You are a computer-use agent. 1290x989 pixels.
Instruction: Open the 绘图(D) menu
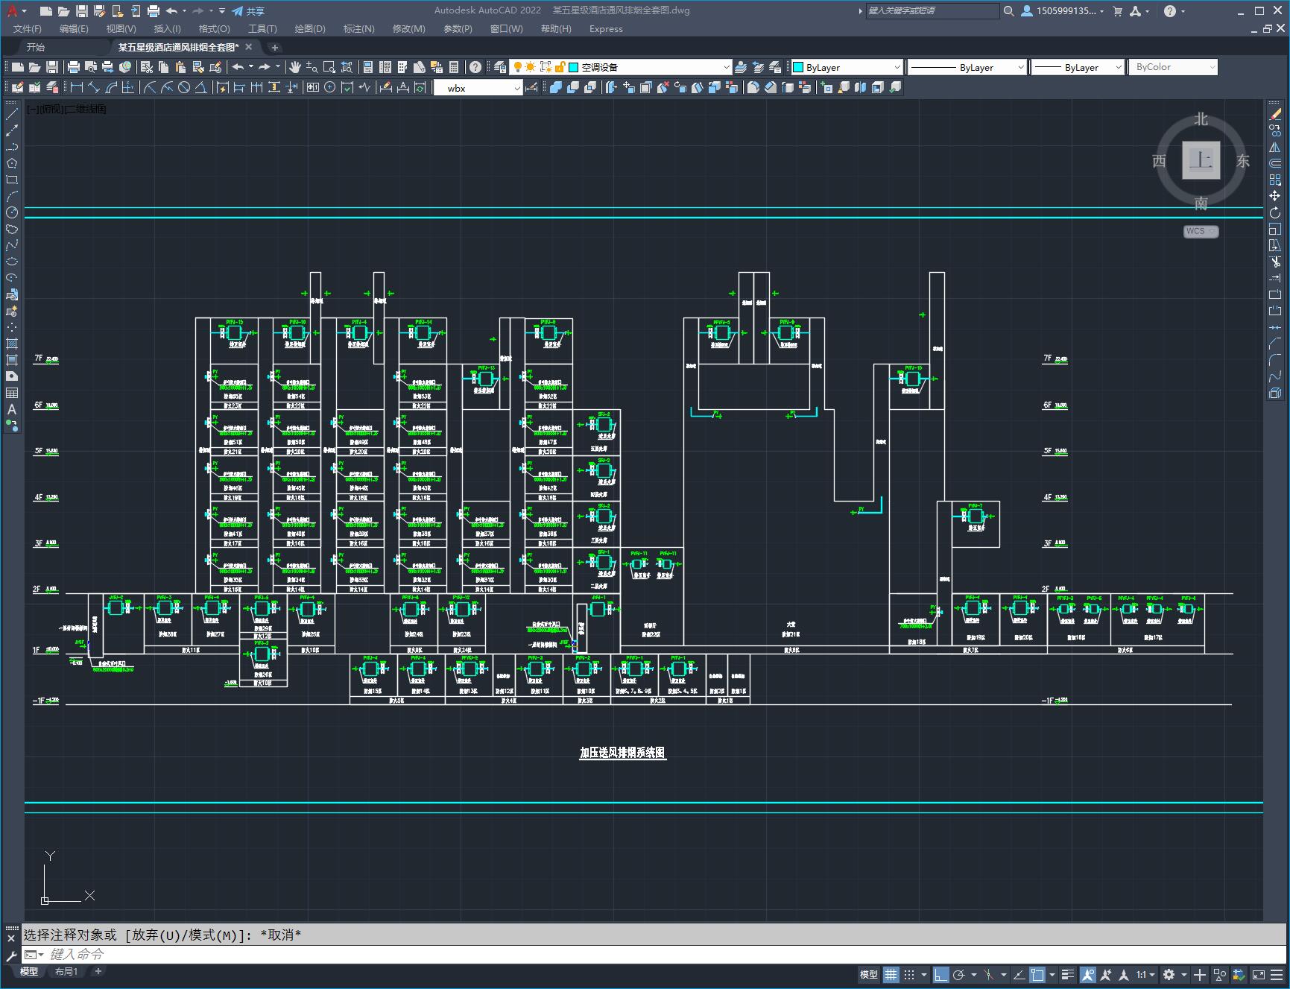309,28
